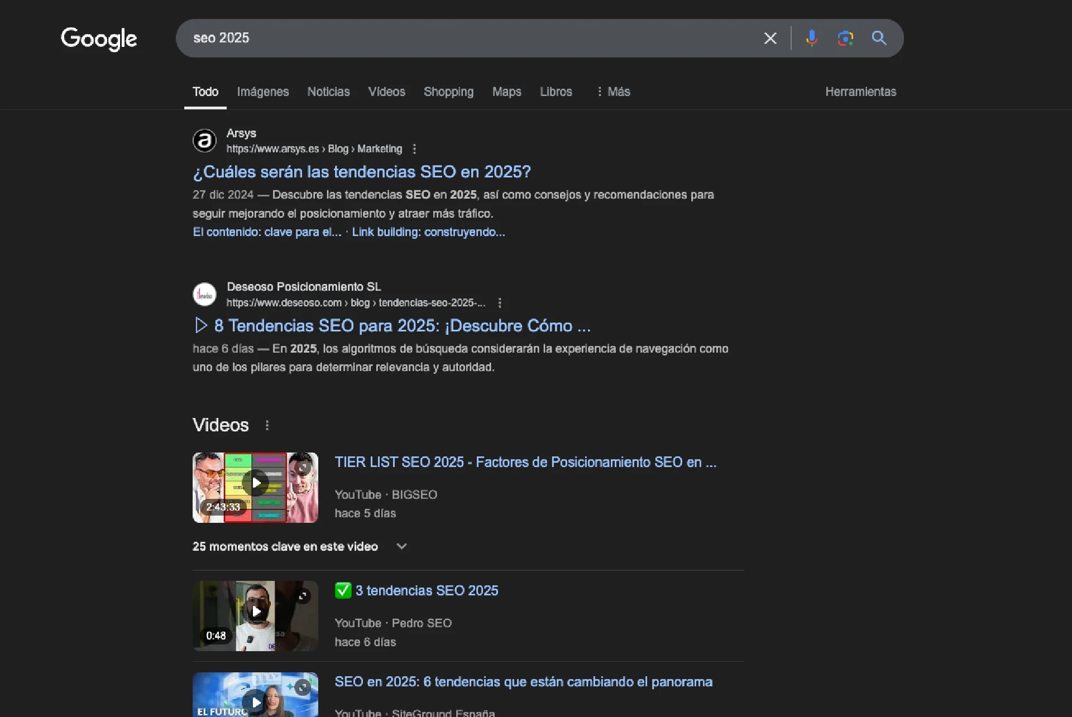Open three-dot options for Deseoso result
Image resolution: width=1072 pixels, height=717 pixels.
coord(500,303)
